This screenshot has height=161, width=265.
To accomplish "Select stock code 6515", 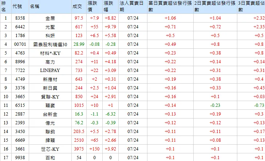I will (x=20, y=105).
